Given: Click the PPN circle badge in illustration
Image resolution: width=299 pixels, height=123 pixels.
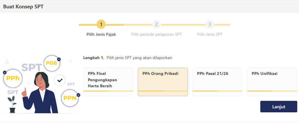Looking at the screenshot, I should [70, 98].
